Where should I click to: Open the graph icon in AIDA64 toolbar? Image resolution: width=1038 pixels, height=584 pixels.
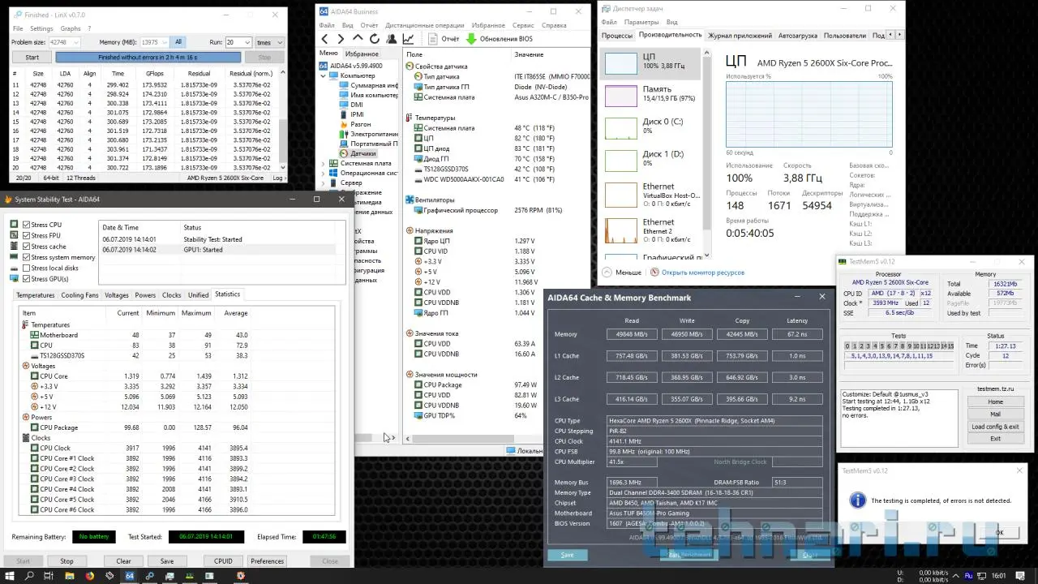pyautogui.click(x=408, y=39)
